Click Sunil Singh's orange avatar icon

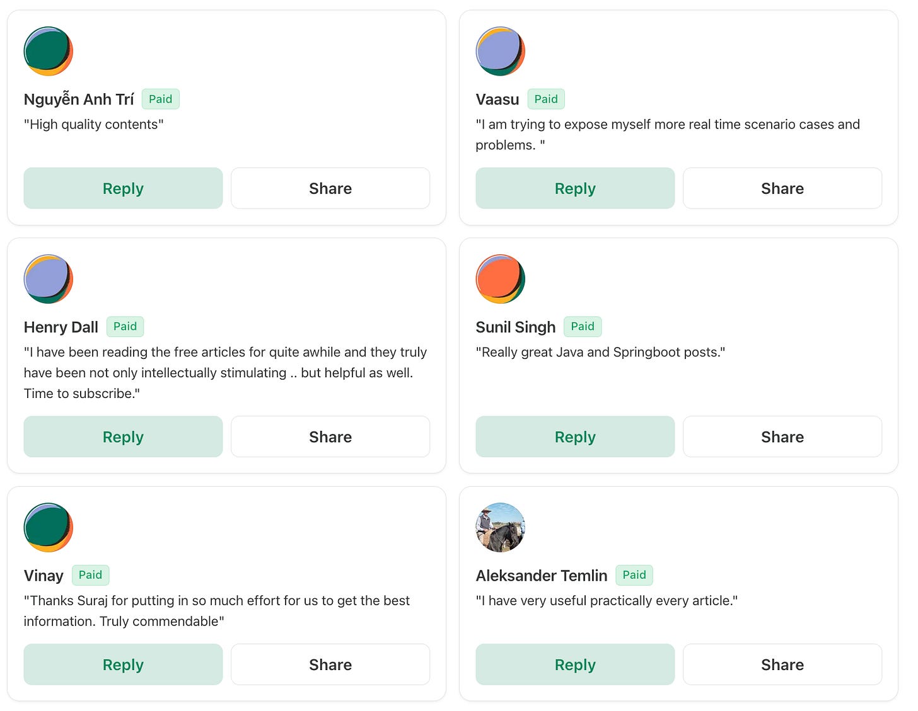point(501,279)
